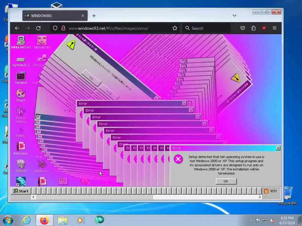302x226 pixels.
Task: Open the Windows 7 Start orb
Action: (8, 220)
